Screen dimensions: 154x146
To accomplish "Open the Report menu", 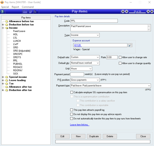I will click(15, 7).
